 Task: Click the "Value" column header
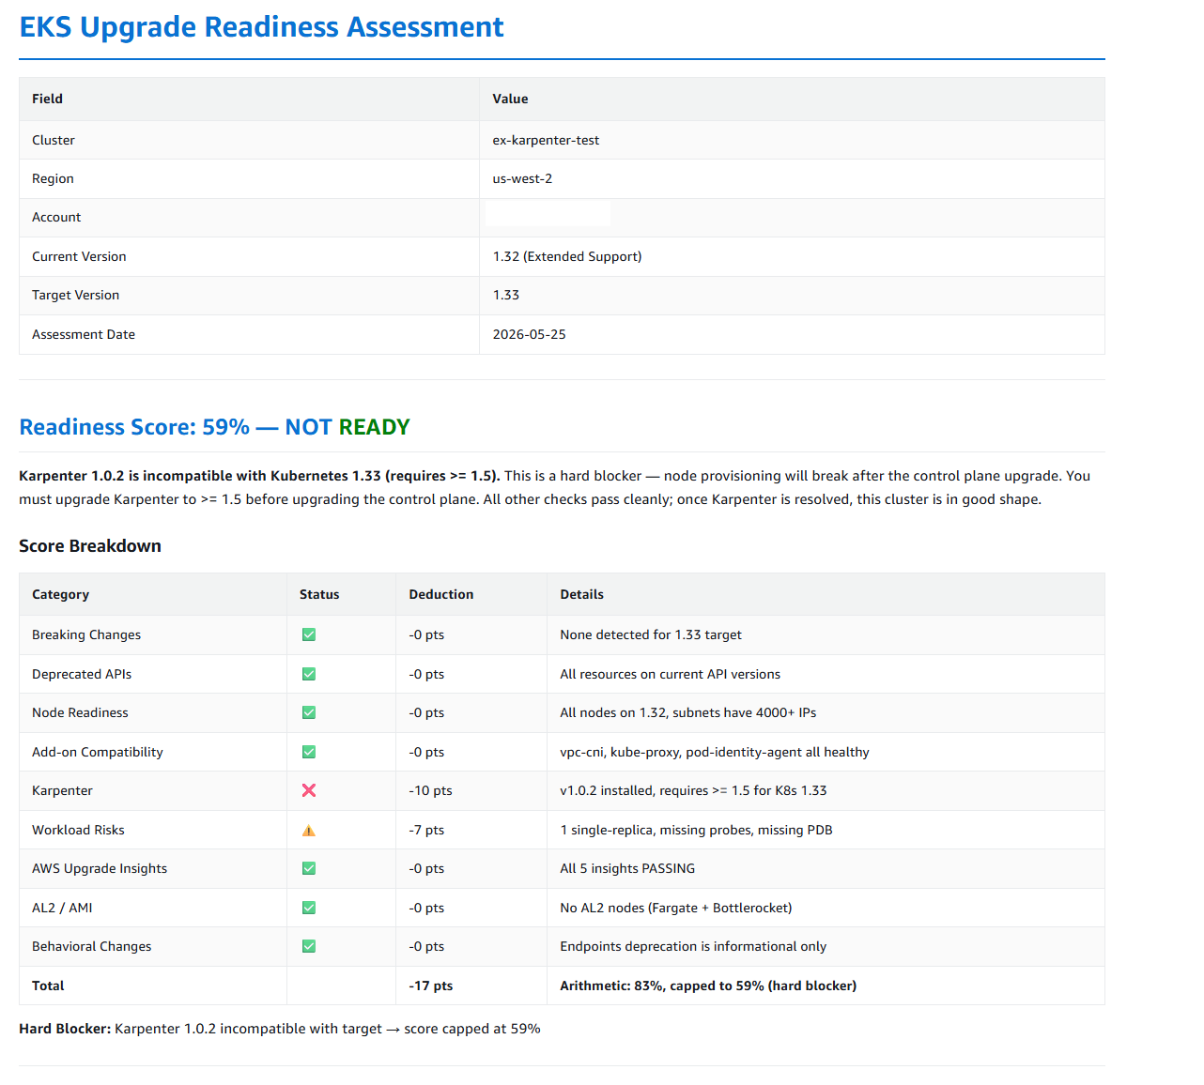510,99
